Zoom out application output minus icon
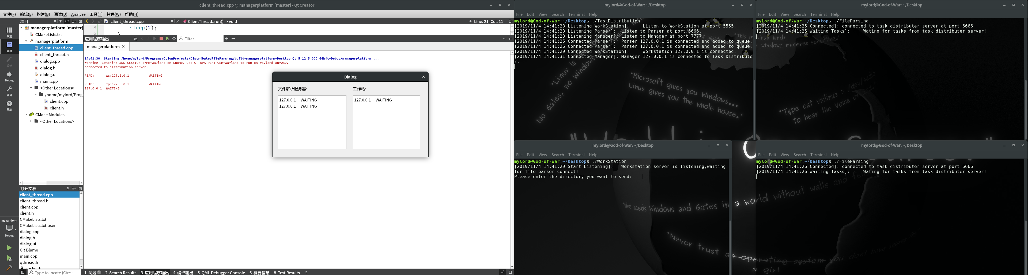This screenshot has height=275, width=1028. [x=233, y=39]
